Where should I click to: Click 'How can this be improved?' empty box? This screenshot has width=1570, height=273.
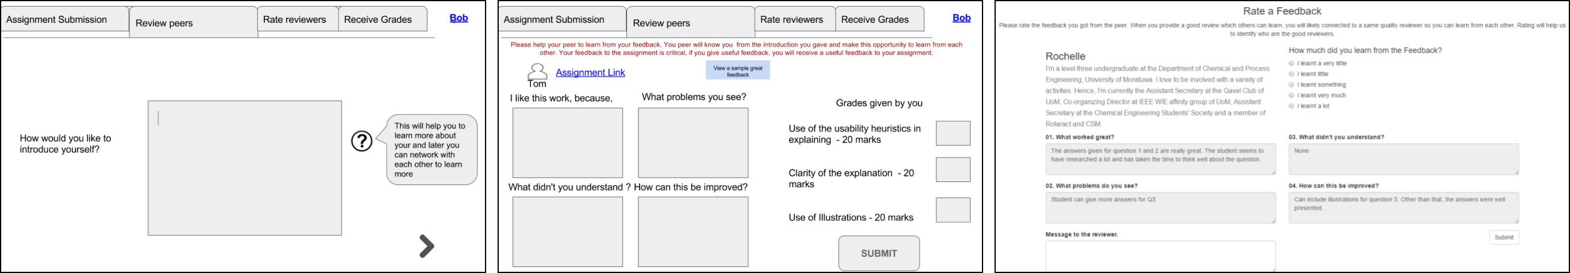(693, 231)
